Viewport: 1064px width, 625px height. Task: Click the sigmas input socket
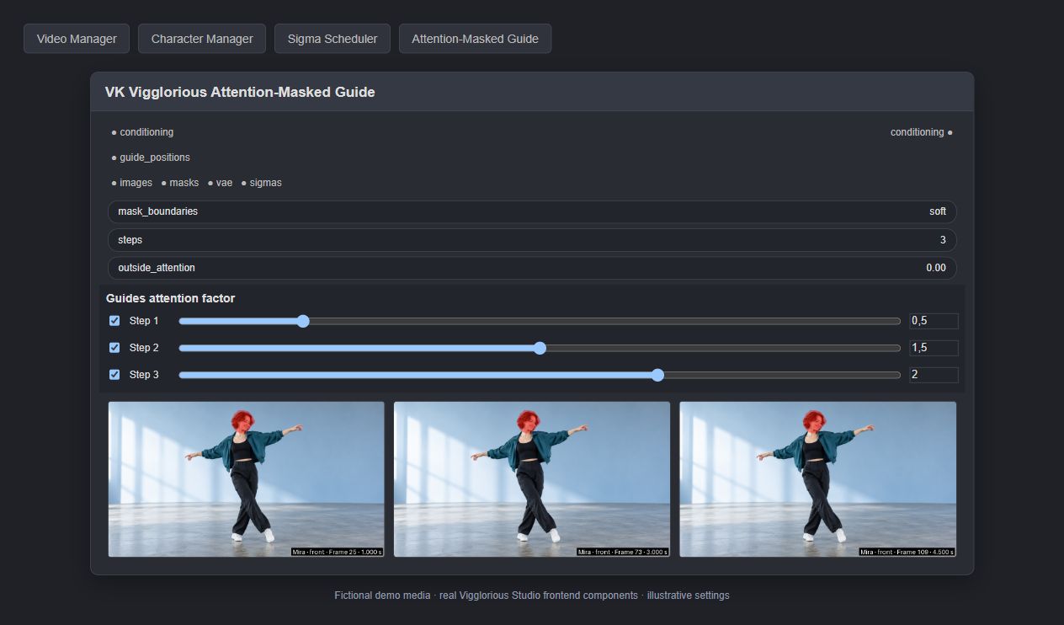tap(244, 184)
